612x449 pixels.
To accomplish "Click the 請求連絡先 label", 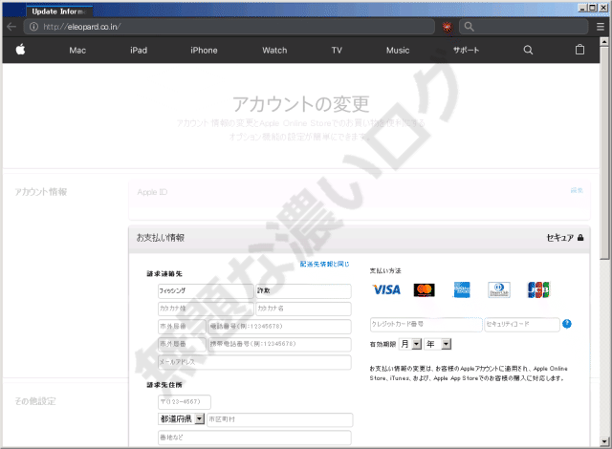I will (164, 273).
